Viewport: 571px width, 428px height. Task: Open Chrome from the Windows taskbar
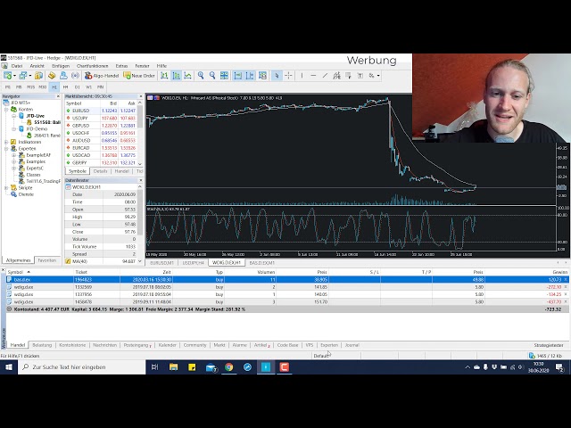tap(228, 366)
